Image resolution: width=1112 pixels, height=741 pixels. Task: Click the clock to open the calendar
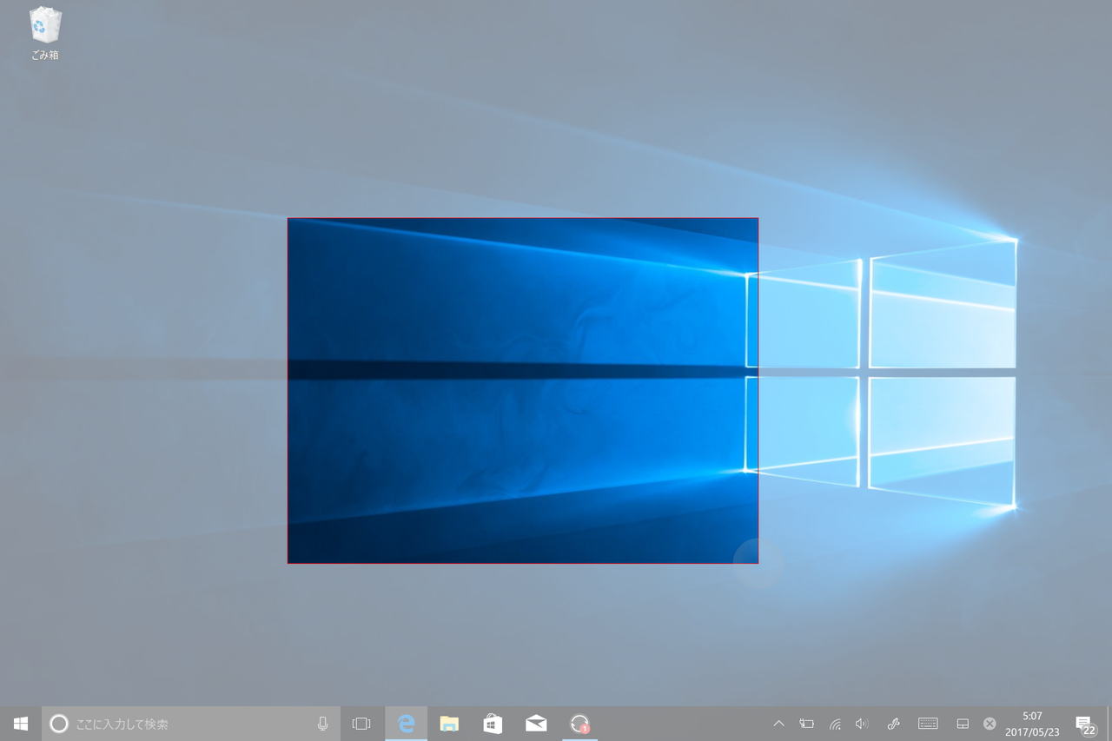pos(1032,723)
